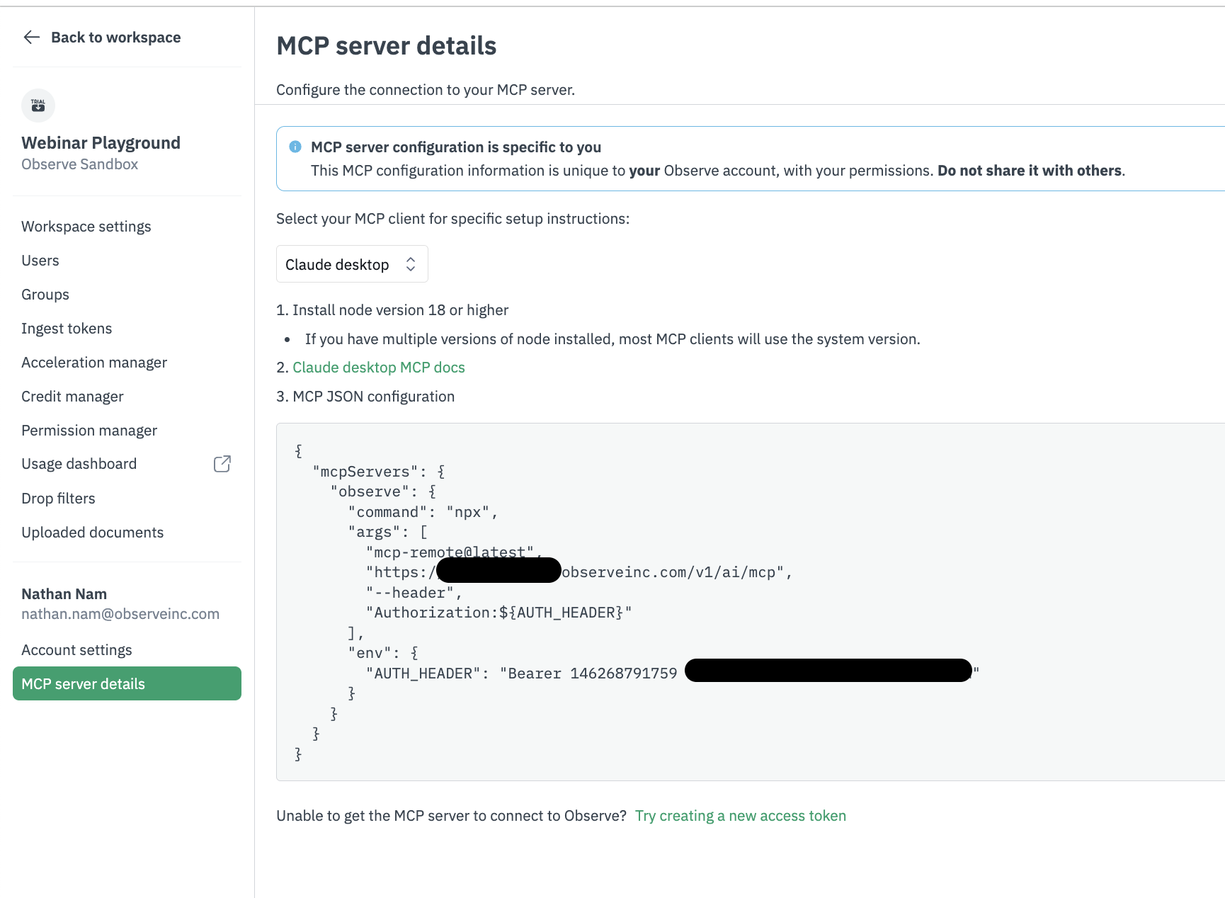
Task: Open Workspace settings page
Action: 86,227
